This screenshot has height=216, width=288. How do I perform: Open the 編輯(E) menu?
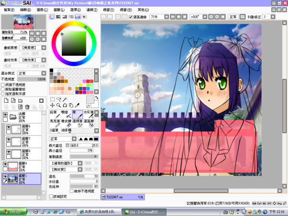(25, 10)
